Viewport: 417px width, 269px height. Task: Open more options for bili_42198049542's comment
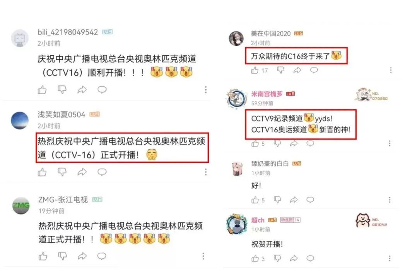coord(205,90)
